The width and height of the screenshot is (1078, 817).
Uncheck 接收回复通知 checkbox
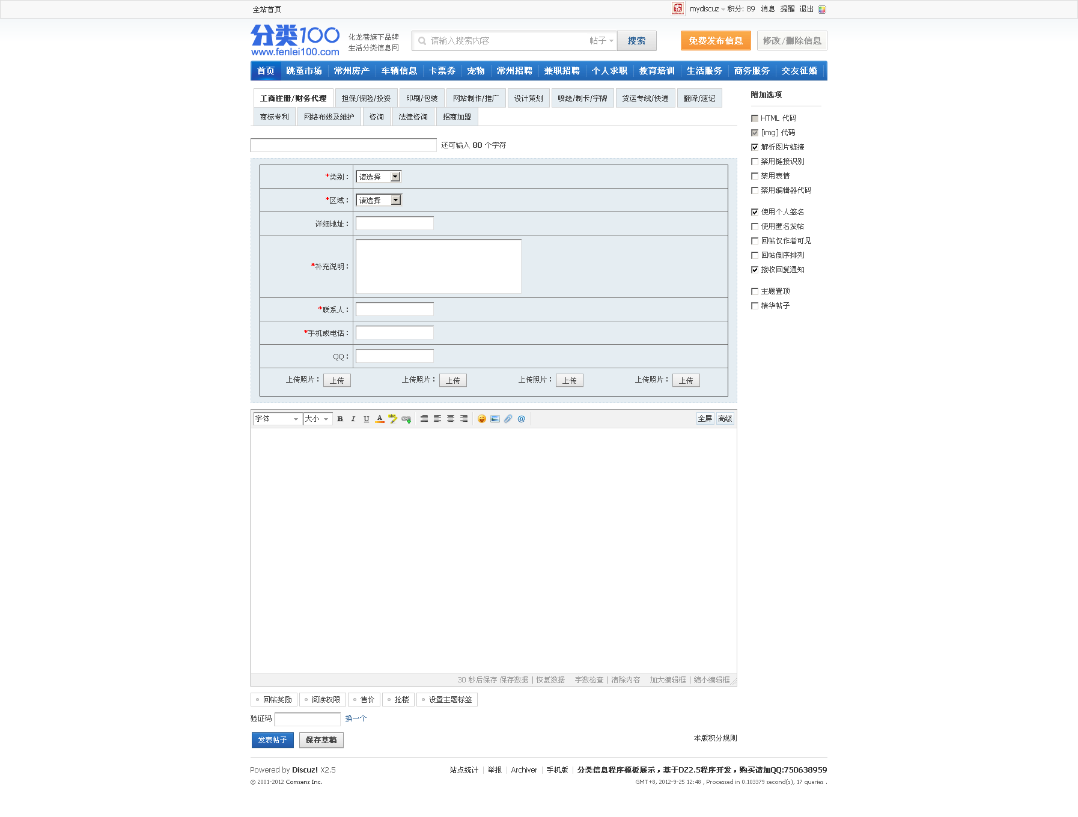pyautogui.click(x=755, y=270)
